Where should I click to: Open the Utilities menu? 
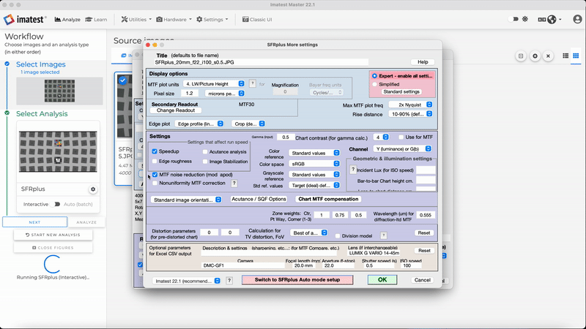click(x=136, y=20)
